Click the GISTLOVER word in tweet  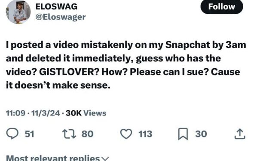[67, 72]
